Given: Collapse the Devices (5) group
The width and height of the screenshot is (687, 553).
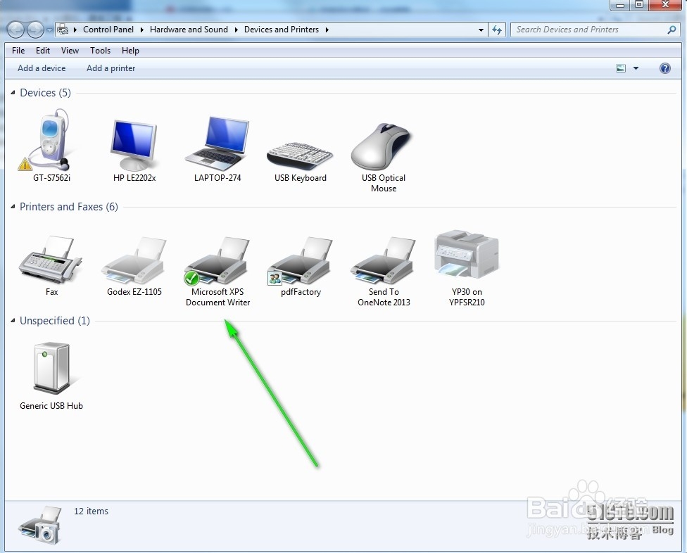Looking at the screenshot, I should [x=13, y=92].
